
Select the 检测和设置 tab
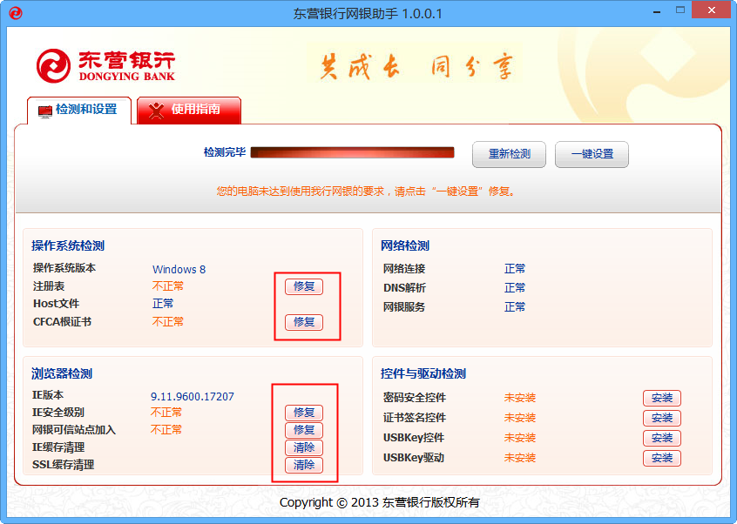click(x=79, y=111)
